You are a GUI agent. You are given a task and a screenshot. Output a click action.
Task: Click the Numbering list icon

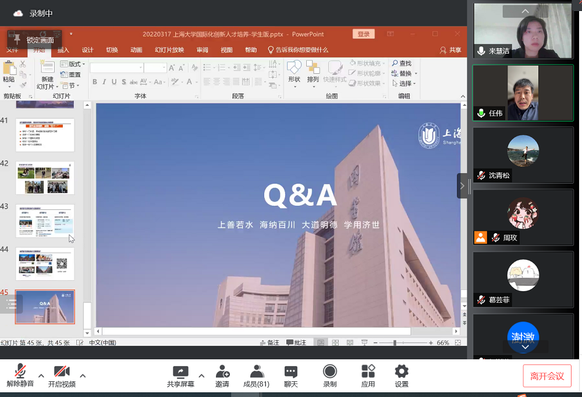222,67
